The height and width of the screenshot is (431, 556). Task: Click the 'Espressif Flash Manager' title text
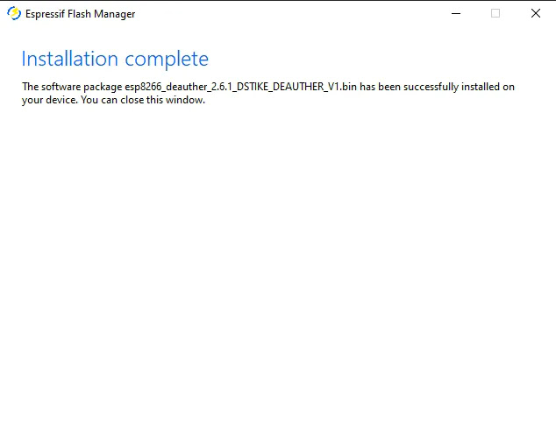click(80, 14)
